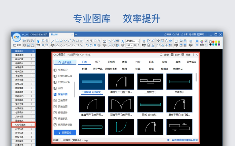The width and height of the screenshot is (235, 146).
Task: Pick the yellow color swatch
Action: click(216, 42)
